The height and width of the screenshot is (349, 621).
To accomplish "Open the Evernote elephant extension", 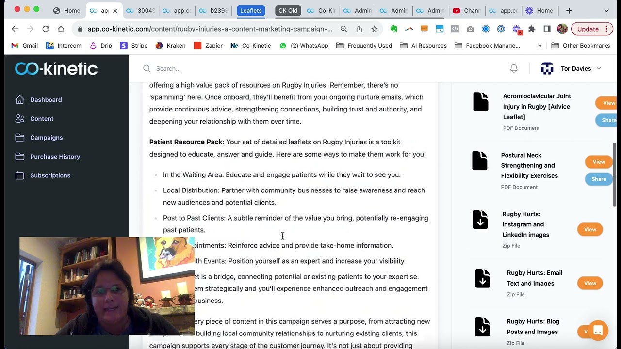I will coord(393,29).
